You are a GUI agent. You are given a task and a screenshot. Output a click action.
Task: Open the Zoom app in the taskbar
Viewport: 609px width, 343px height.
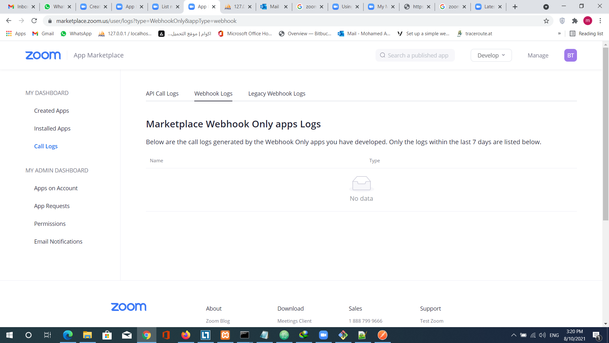pos(323,335)
